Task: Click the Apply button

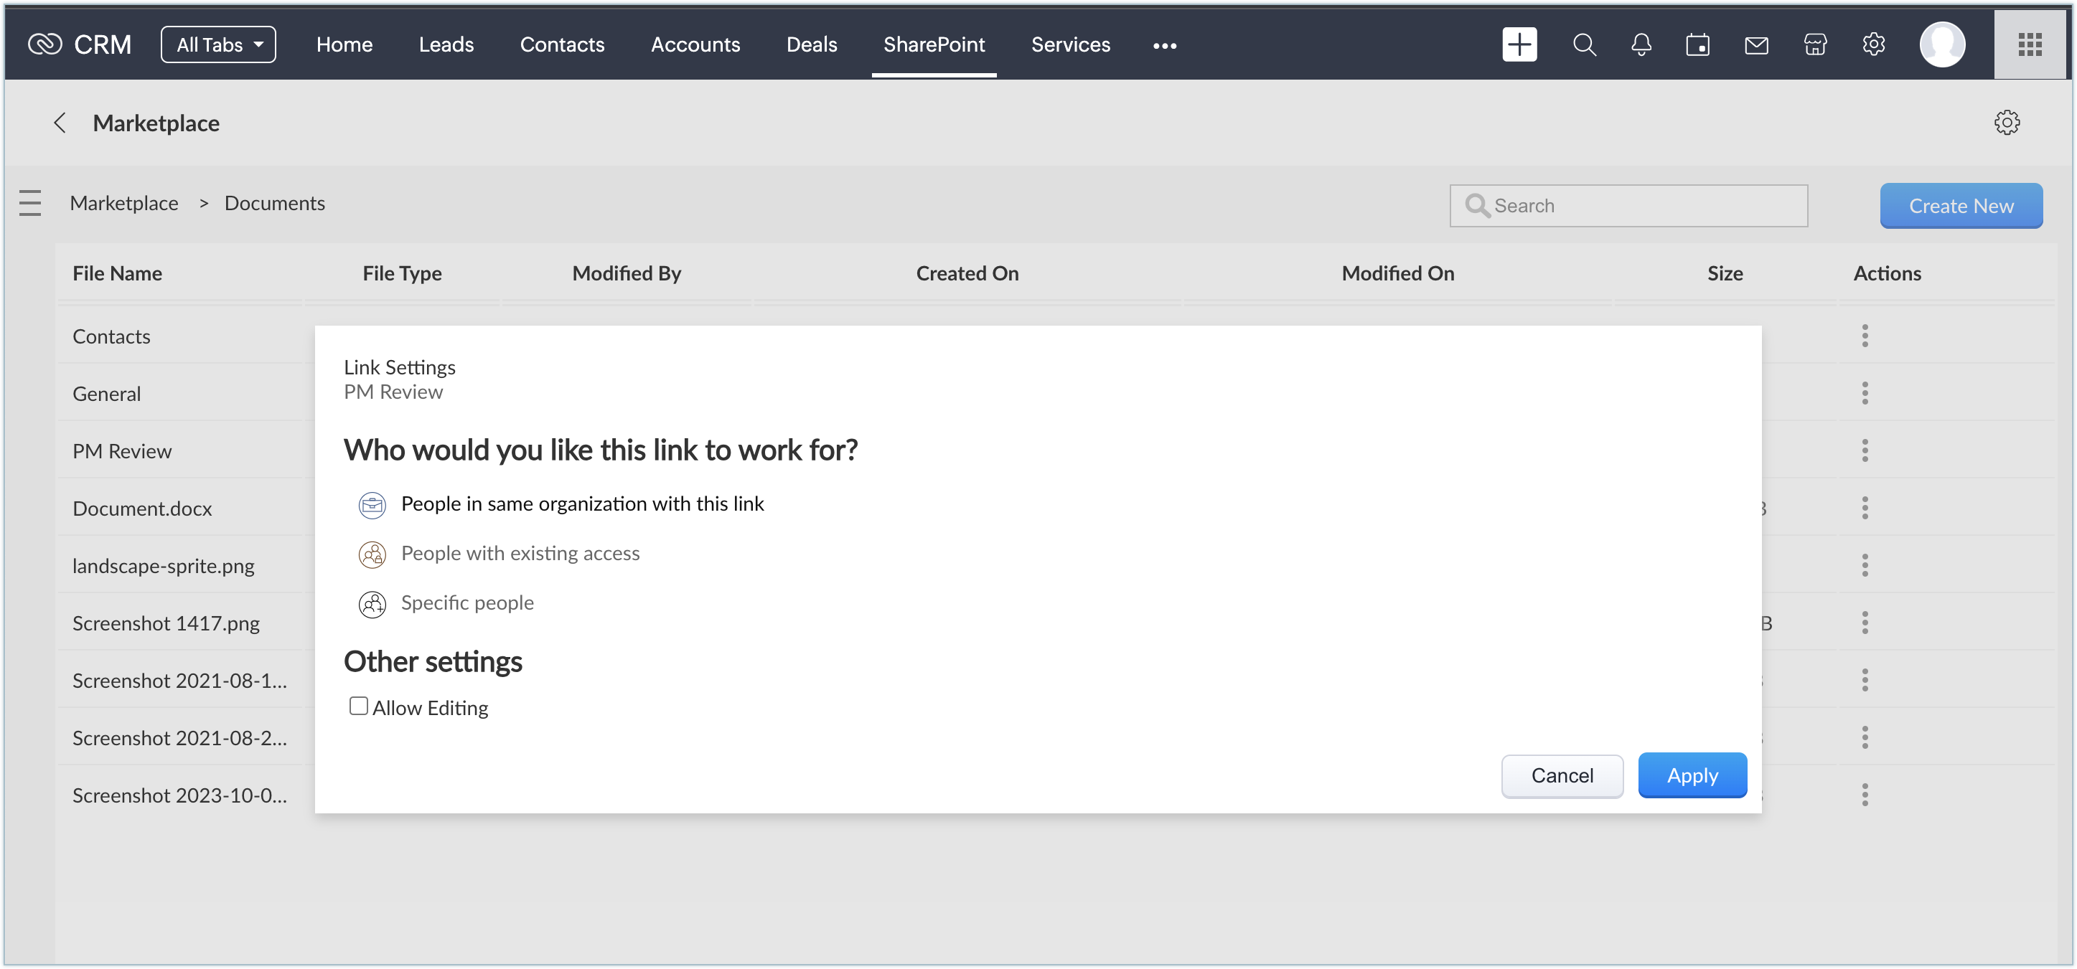Action: (x=1692, y=775)
